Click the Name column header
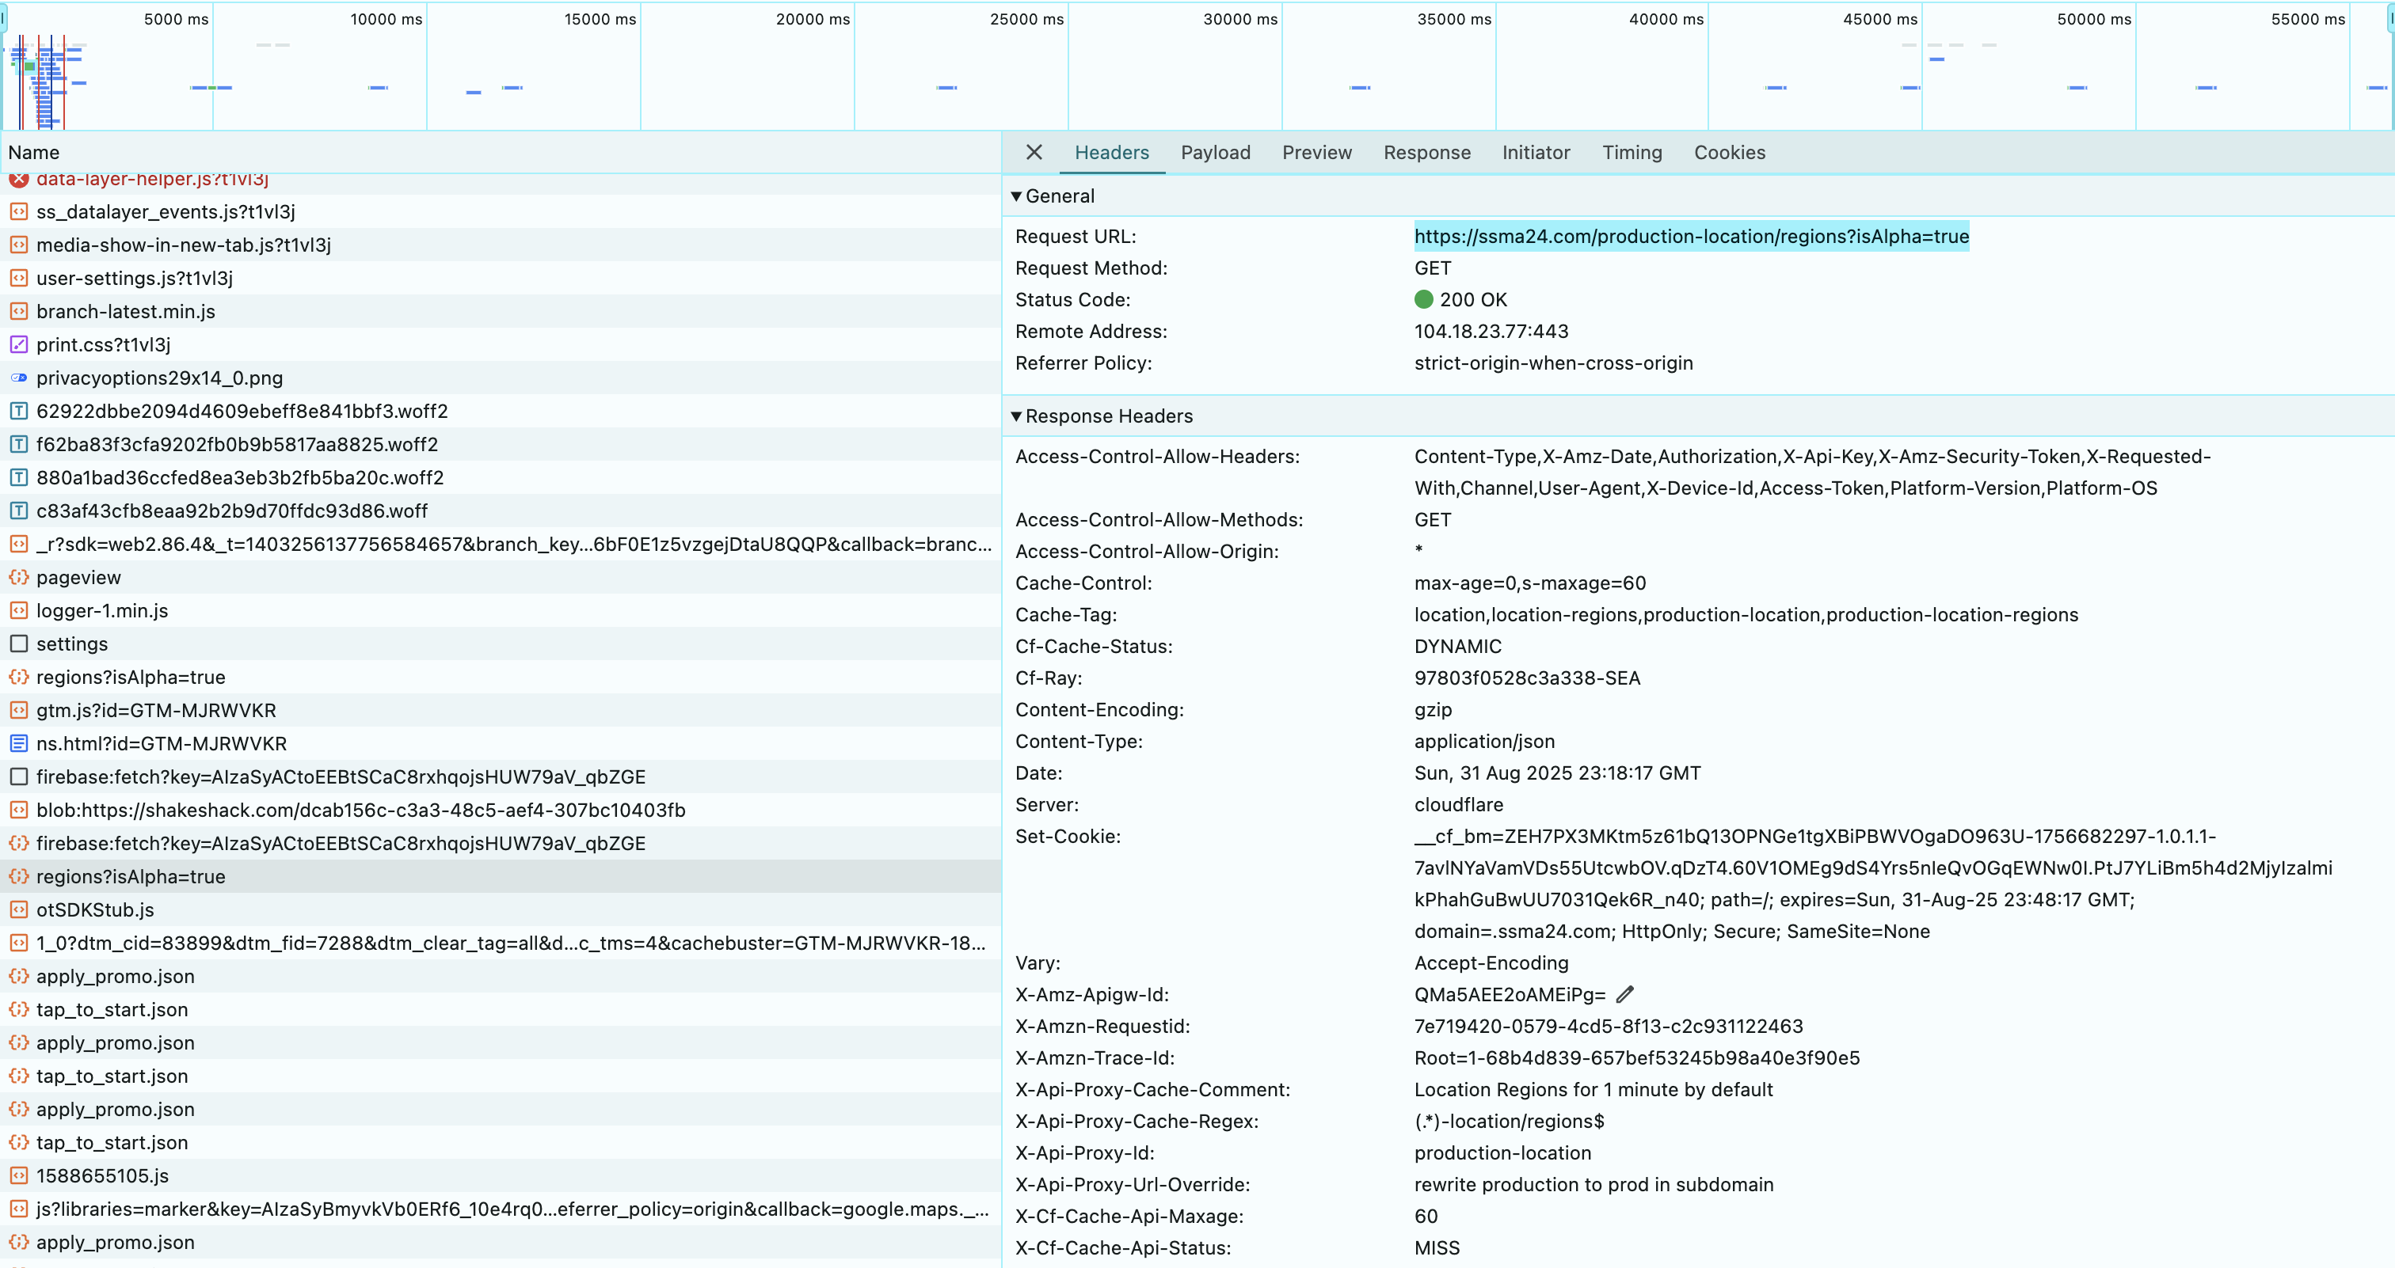This screenshot has height=1268, width=2395. pos(34,152)
